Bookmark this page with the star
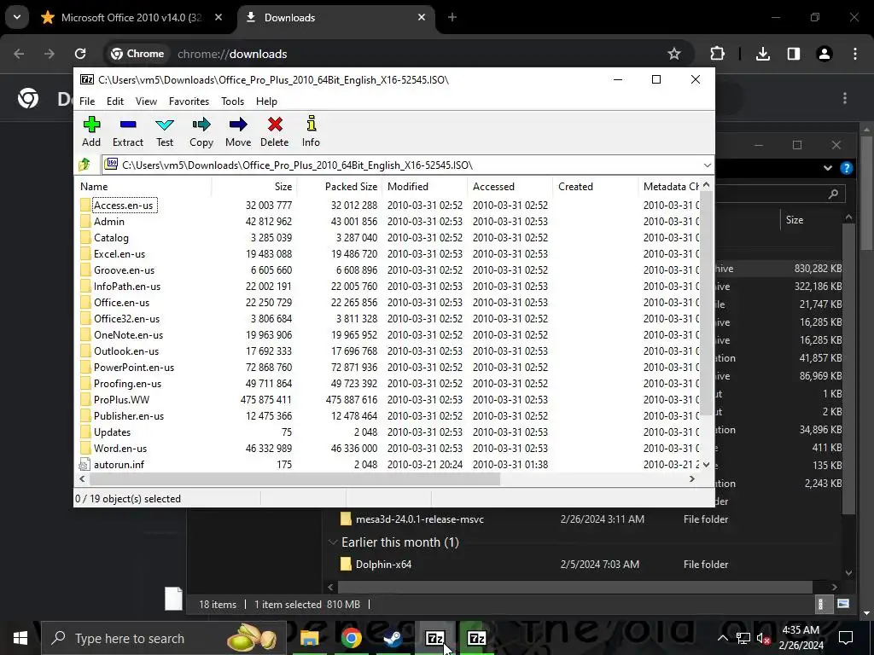 pos(674,54)
